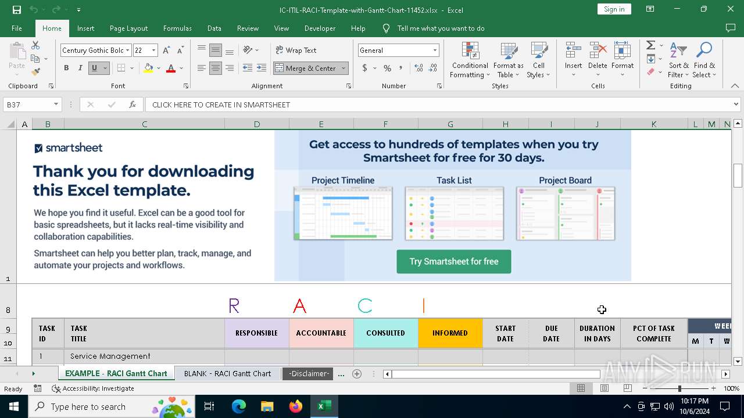Apply the yellow fill color

click(x=148, y=68)
